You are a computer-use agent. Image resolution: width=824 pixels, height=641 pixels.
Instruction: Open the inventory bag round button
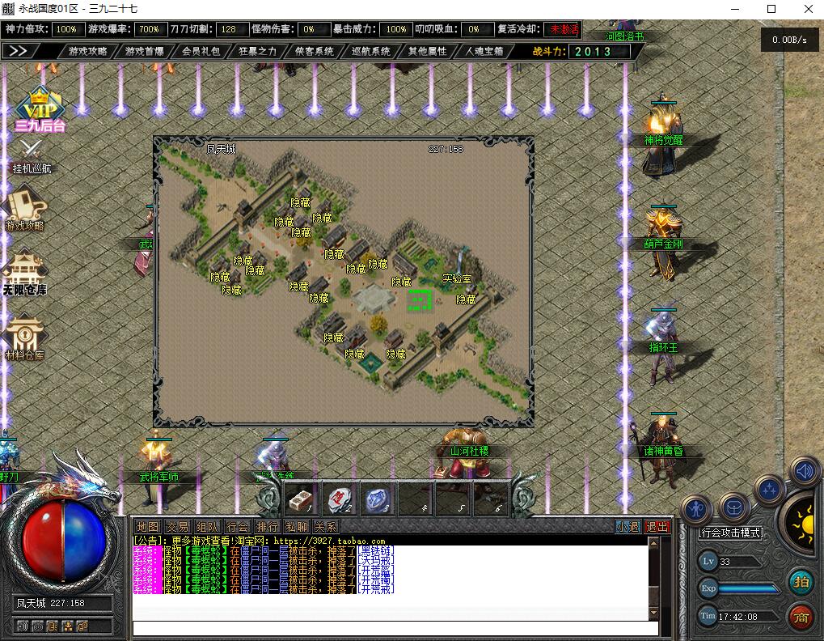point(733,507)
